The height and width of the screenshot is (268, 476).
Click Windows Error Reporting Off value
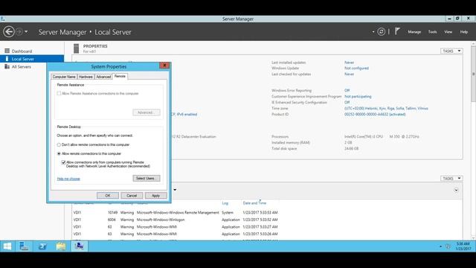[347, 90]
